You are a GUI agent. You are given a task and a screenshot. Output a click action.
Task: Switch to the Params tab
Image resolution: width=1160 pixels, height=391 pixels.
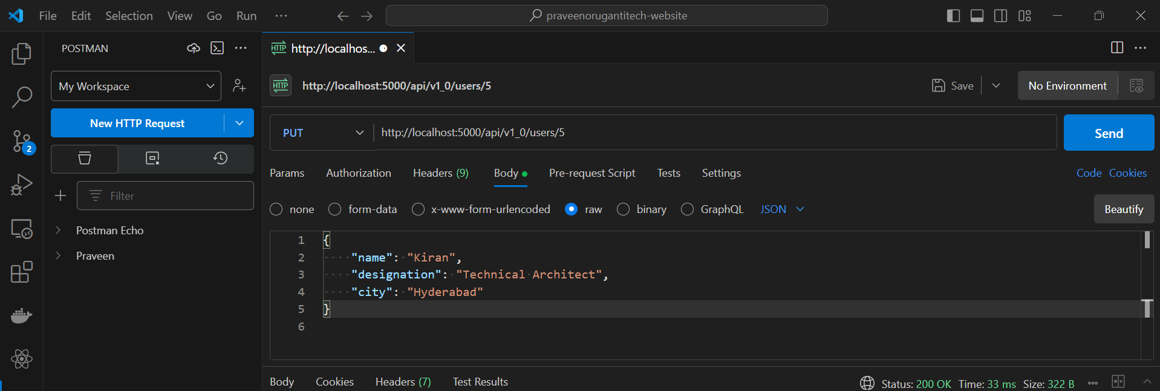287,173
